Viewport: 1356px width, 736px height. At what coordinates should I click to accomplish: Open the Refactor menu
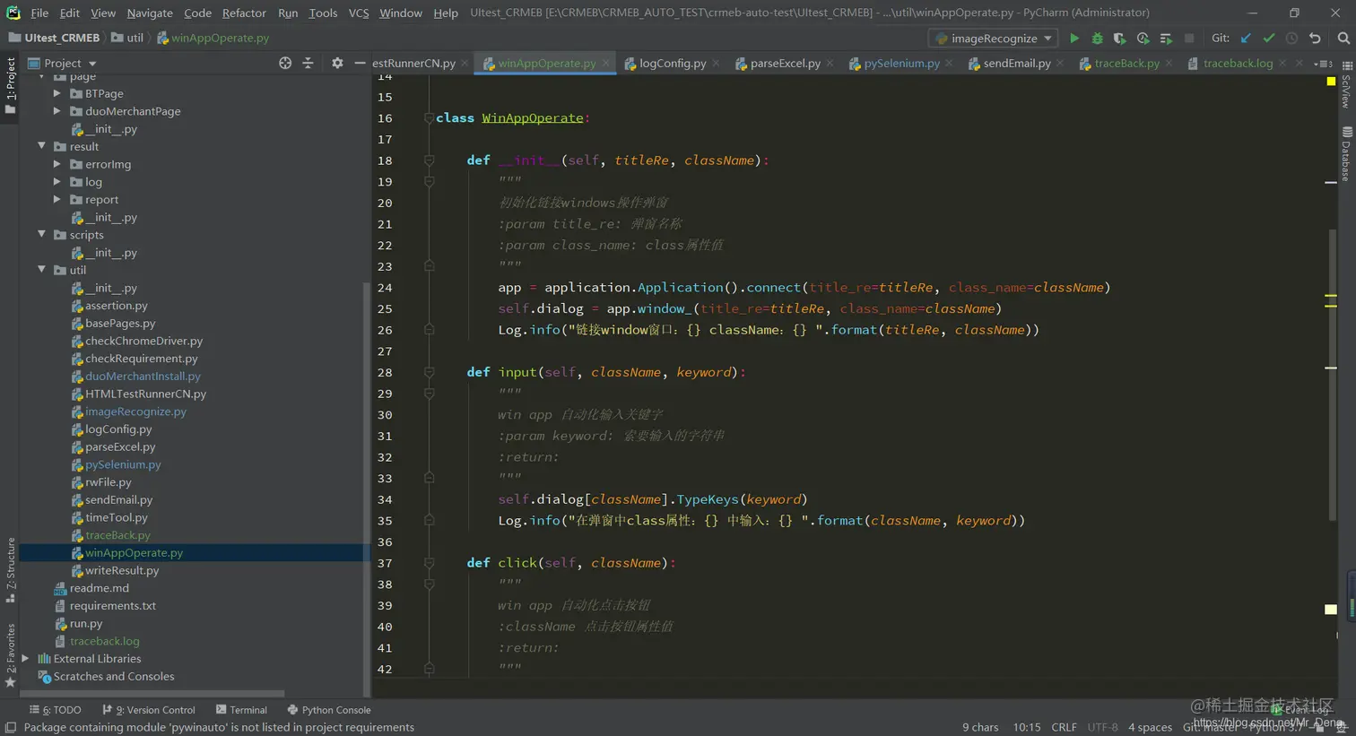point(244,13)
